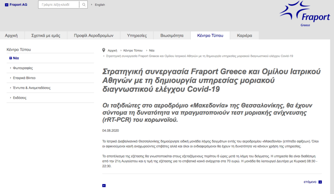Expand the Φωτογραφίες sidebar item
The width and height of the screenshot is (334, 194).
[23, 68]
